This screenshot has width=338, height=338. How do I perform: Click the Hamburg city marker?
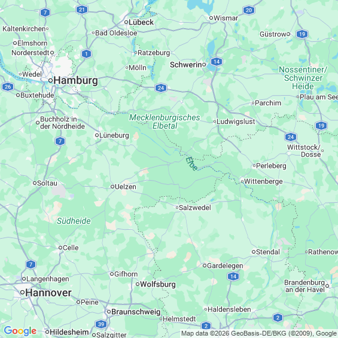[50, 81]
